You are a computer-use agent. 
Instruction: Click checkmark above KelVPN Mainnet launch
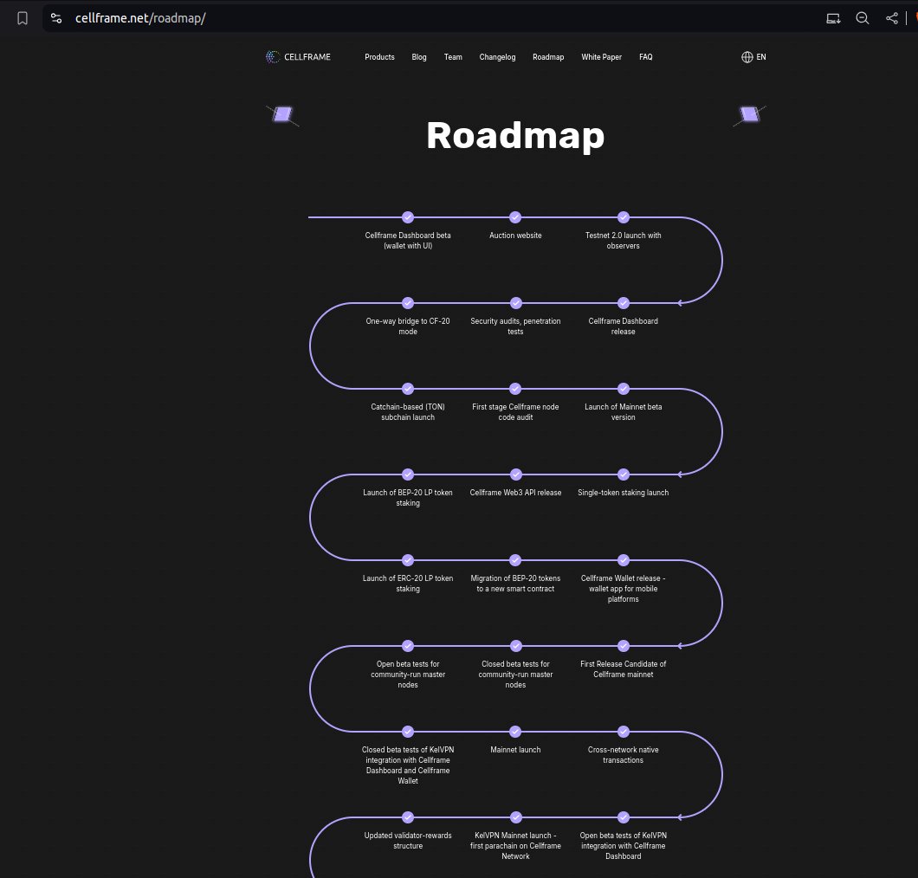(x=516, y=817)
